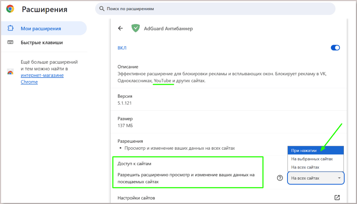
Task: Click the search magnifier icon
Action: pos(102,9)
